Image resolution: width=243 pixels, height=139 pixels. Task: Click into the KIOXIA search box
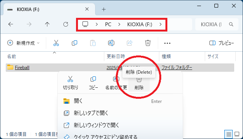(x=217, y=24)
